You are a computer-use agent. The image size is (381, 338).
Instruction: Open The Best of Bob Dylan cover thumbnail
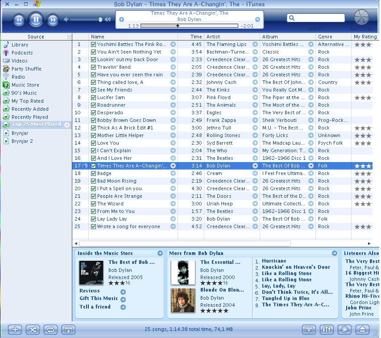(x=91, y=273)
